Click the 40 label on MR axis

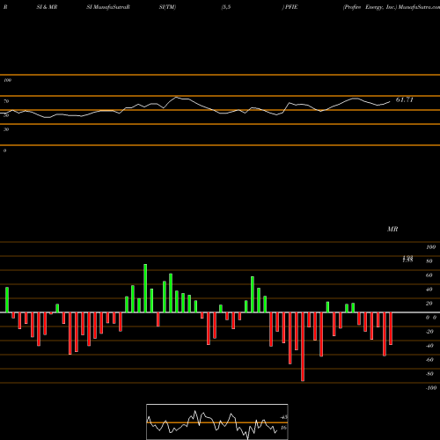pos(429,290)
